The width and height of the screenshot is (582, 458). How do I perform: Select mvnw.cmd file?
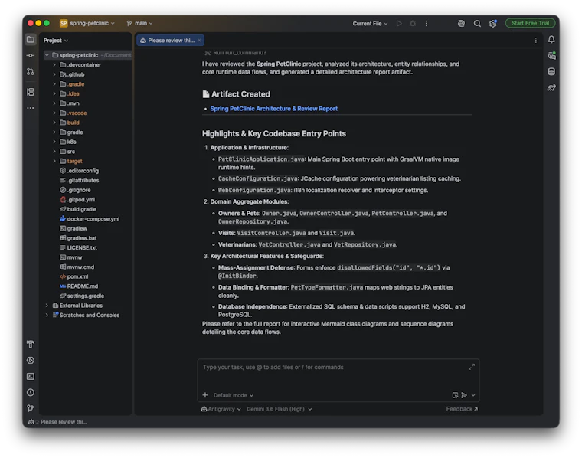pos(80,267)
